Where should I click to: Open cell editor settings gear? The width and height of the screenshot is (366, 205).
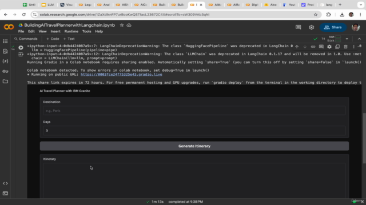pos(329,47)
